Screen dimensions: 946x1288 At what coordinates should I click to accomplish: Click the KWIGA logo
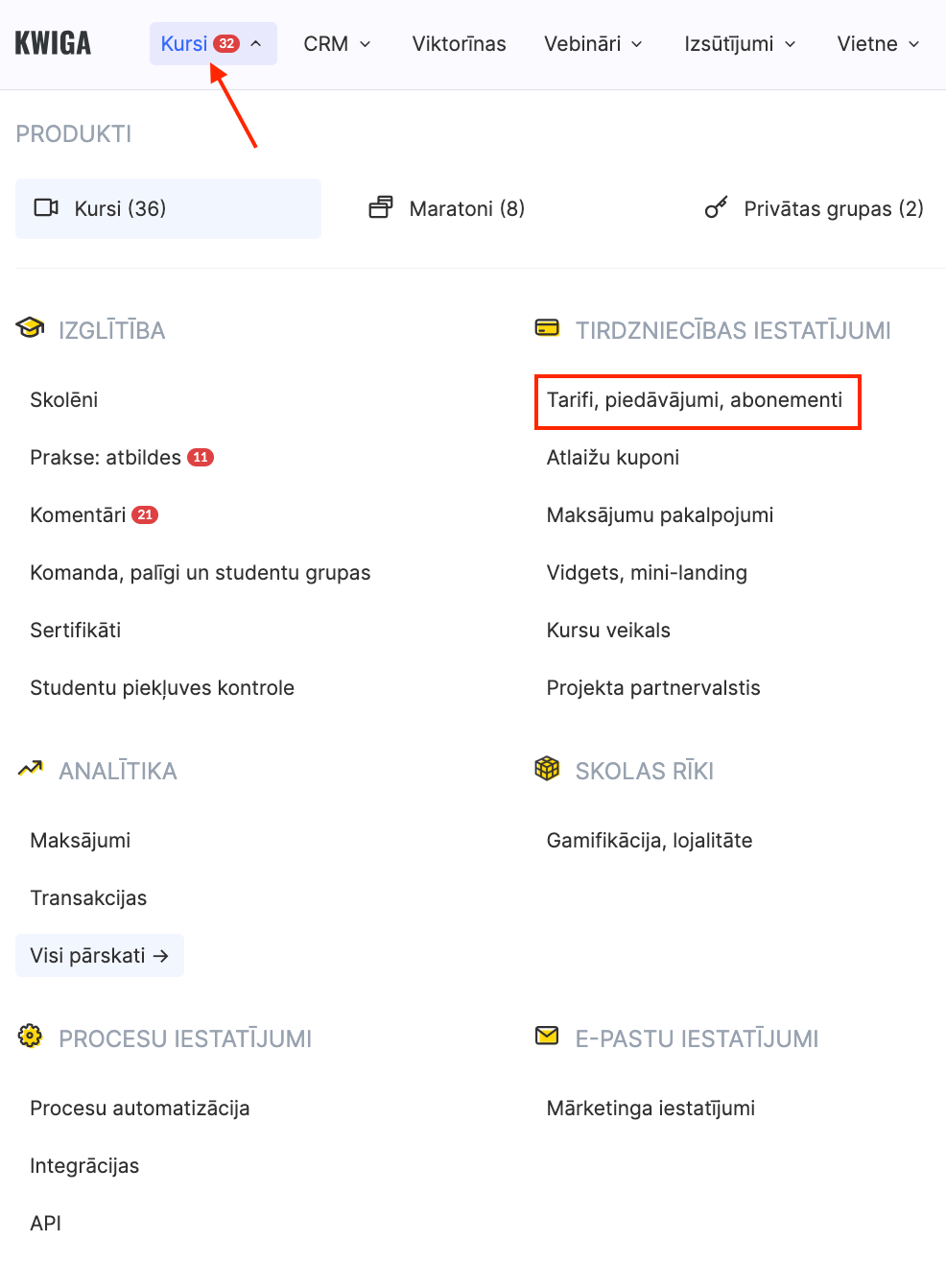pyautogui.click(x=53, y=43)
